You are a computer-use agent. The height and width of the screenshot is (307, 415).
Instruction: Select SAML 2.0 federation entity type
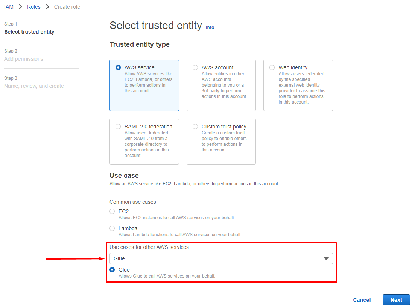[118, 126]
